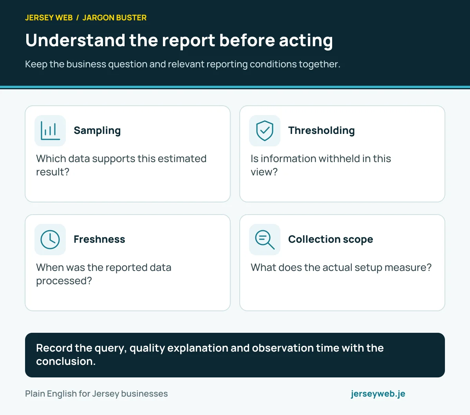Click 'Is information withheld in this view?' text
This screenshot has height=415, width=470.
[x=321, y=165]
